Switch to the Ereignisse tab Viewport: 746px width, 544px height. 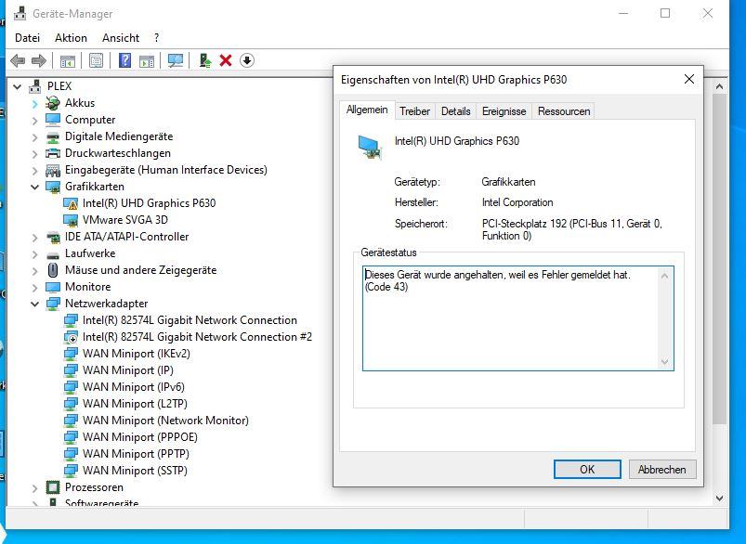pos(504,111)
